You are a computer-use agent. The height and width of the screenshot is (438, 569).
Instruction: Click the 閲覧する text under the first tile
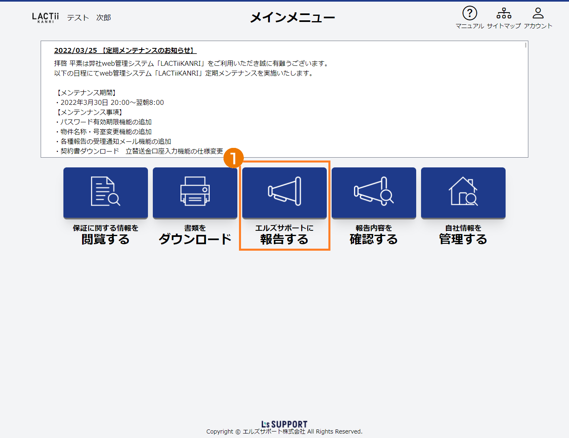[x=106, y=239]
